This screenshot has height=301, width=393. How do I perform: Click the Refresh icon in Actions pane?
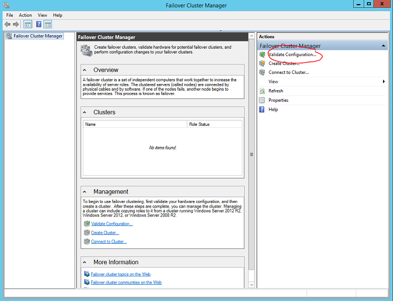click(262, 91)
